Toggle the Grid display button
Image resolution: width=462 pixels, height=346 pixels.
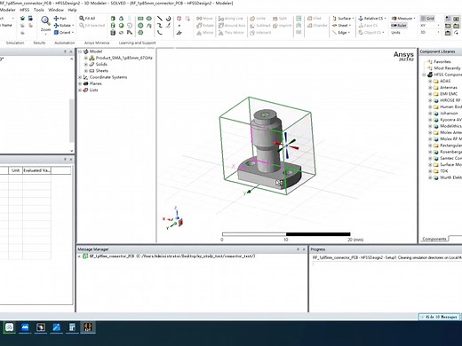point(427,19)
